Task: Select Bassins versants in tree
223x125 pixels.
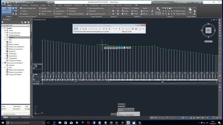Action: pos(14,44)
